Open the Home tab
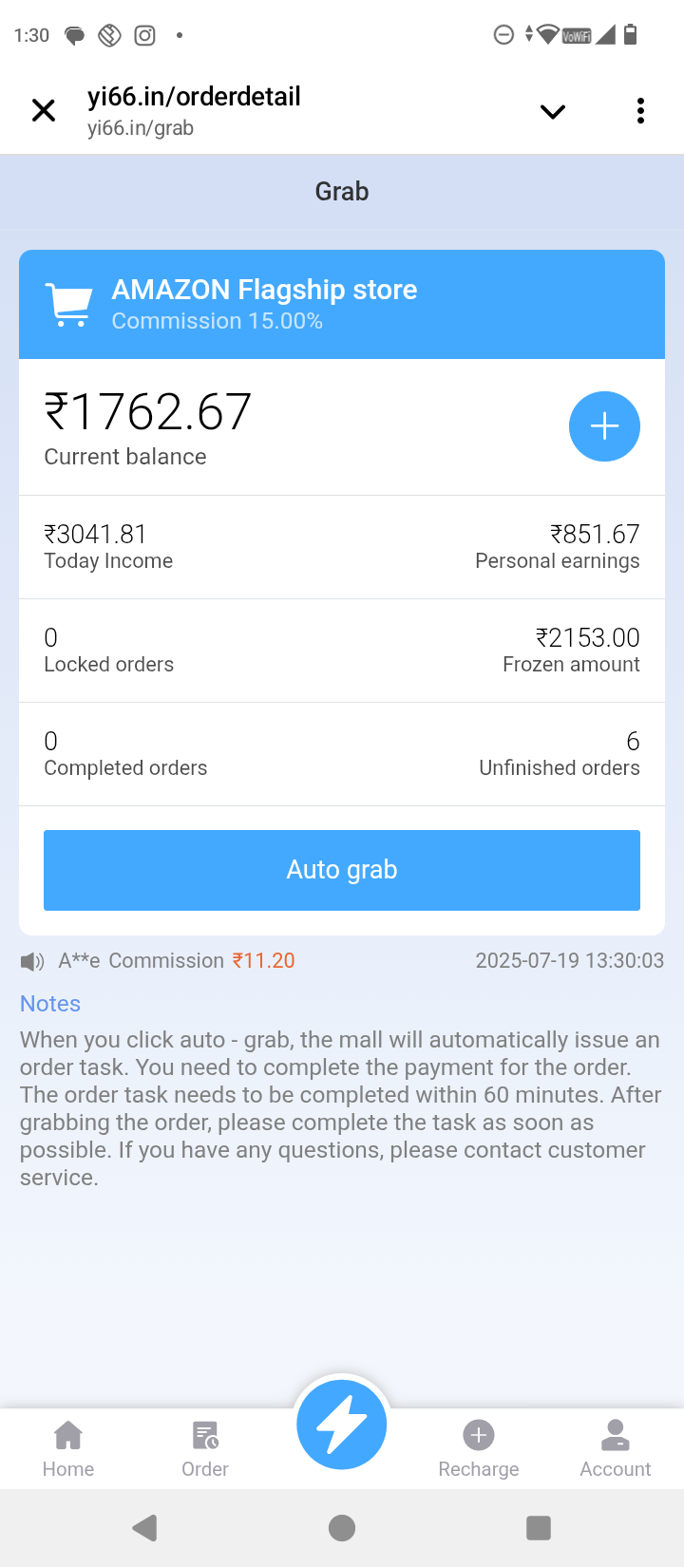Viewport: 684px width, 1567px height. point(68,1449)
